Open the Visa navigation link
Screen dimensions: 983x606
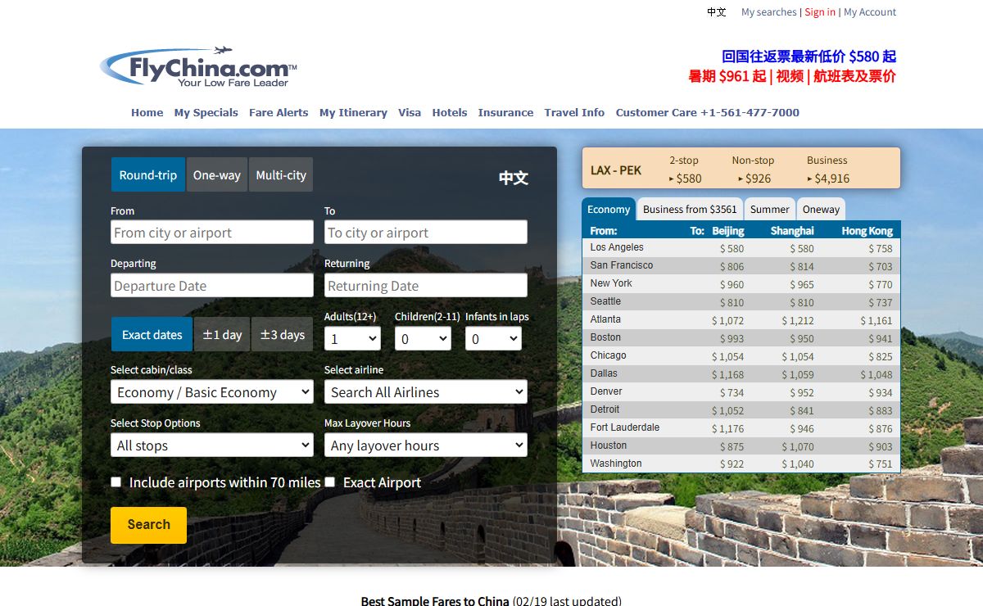click(410, 113)
